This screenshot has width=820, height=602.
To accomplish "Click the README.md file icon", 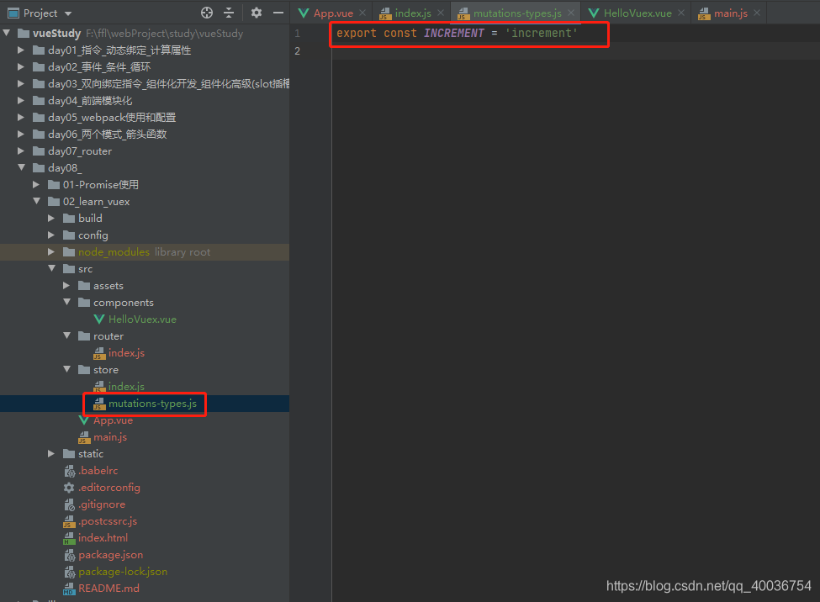I will click(69, 588).
